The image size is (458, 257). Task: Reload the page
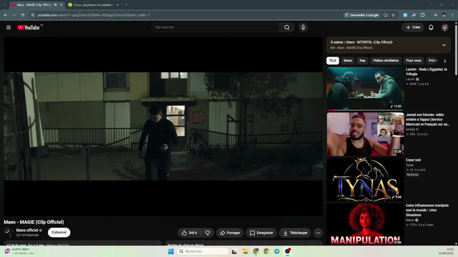[23, 15]
